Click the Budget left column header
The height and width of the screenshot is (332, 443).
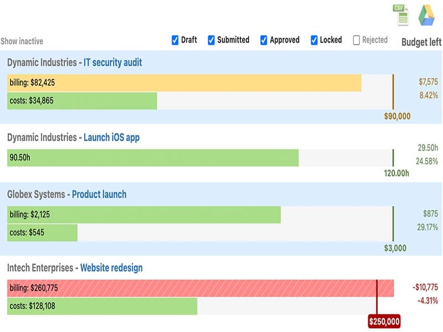421,42
